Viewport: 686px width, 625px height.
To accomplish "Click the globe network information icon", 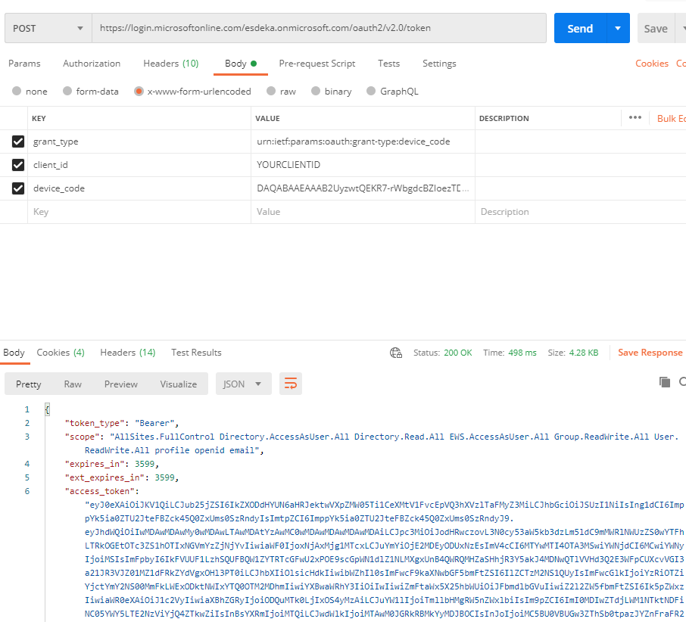I will coord(395,353).
